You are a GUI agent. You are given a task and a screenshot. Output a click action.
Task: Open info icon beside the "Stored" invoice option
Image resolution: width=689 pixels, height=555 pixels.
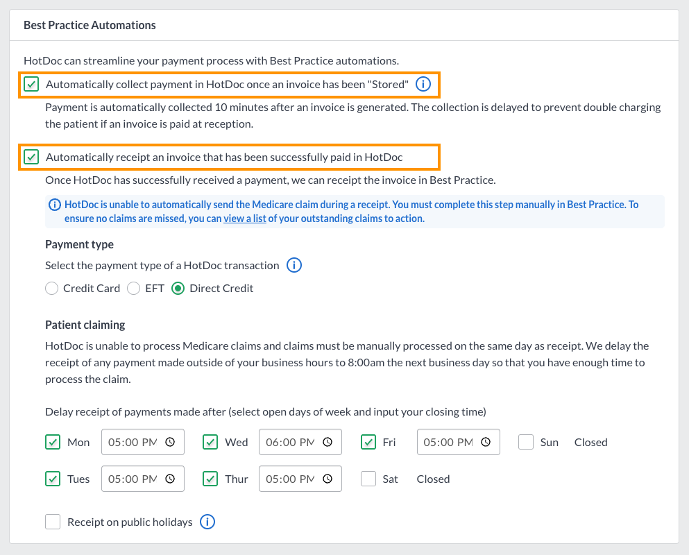tap(423, 84)
